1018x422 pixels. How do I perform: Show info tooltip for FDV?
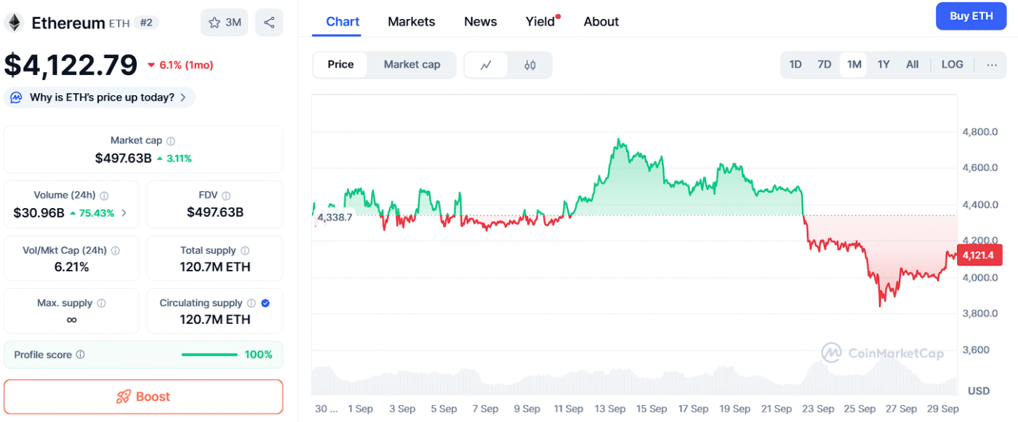[x=226, y=196]
